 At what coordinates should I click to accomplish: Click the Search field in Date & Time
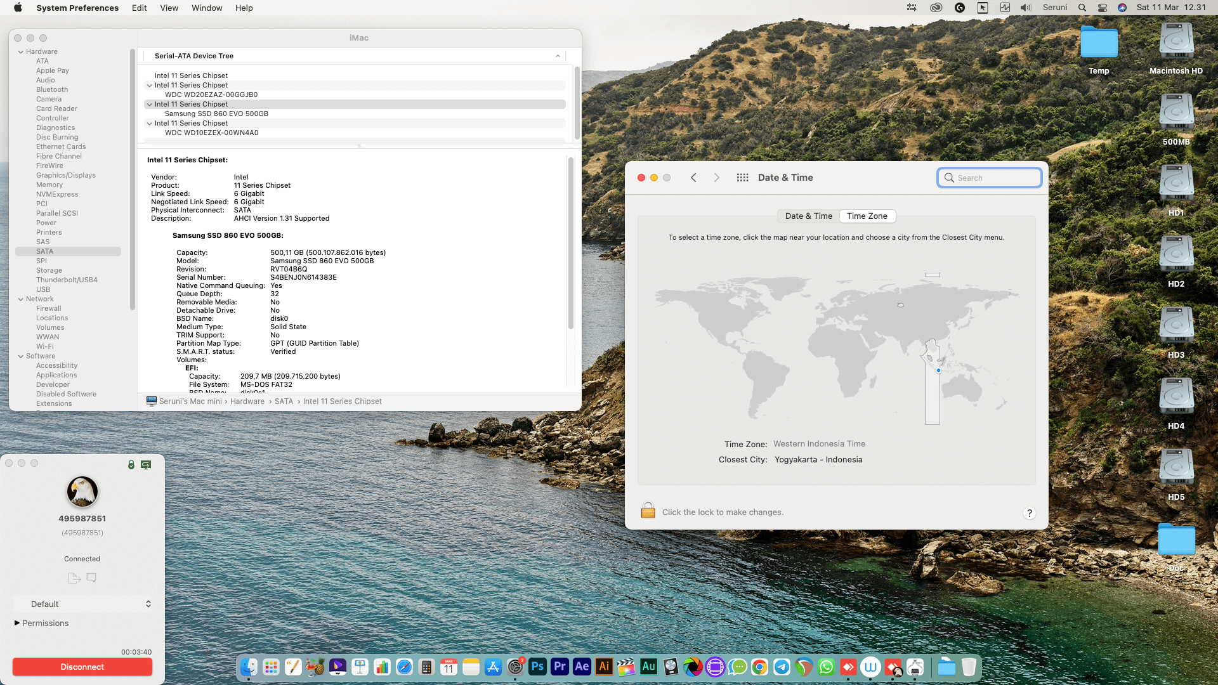click(990, 178)
